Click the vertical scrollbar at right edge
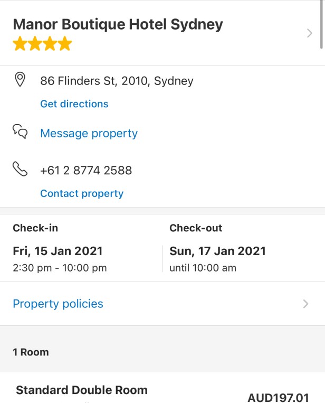This screenshot has width=325, height=403. (322, 26)
